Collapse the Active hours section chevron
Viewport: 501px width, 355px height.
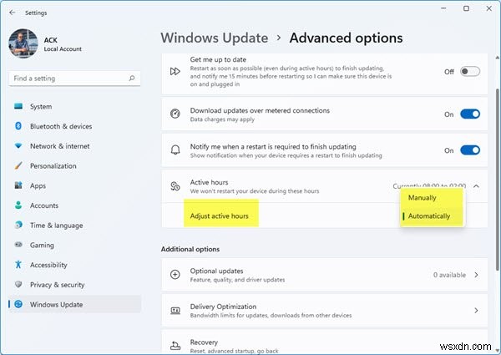476,186
